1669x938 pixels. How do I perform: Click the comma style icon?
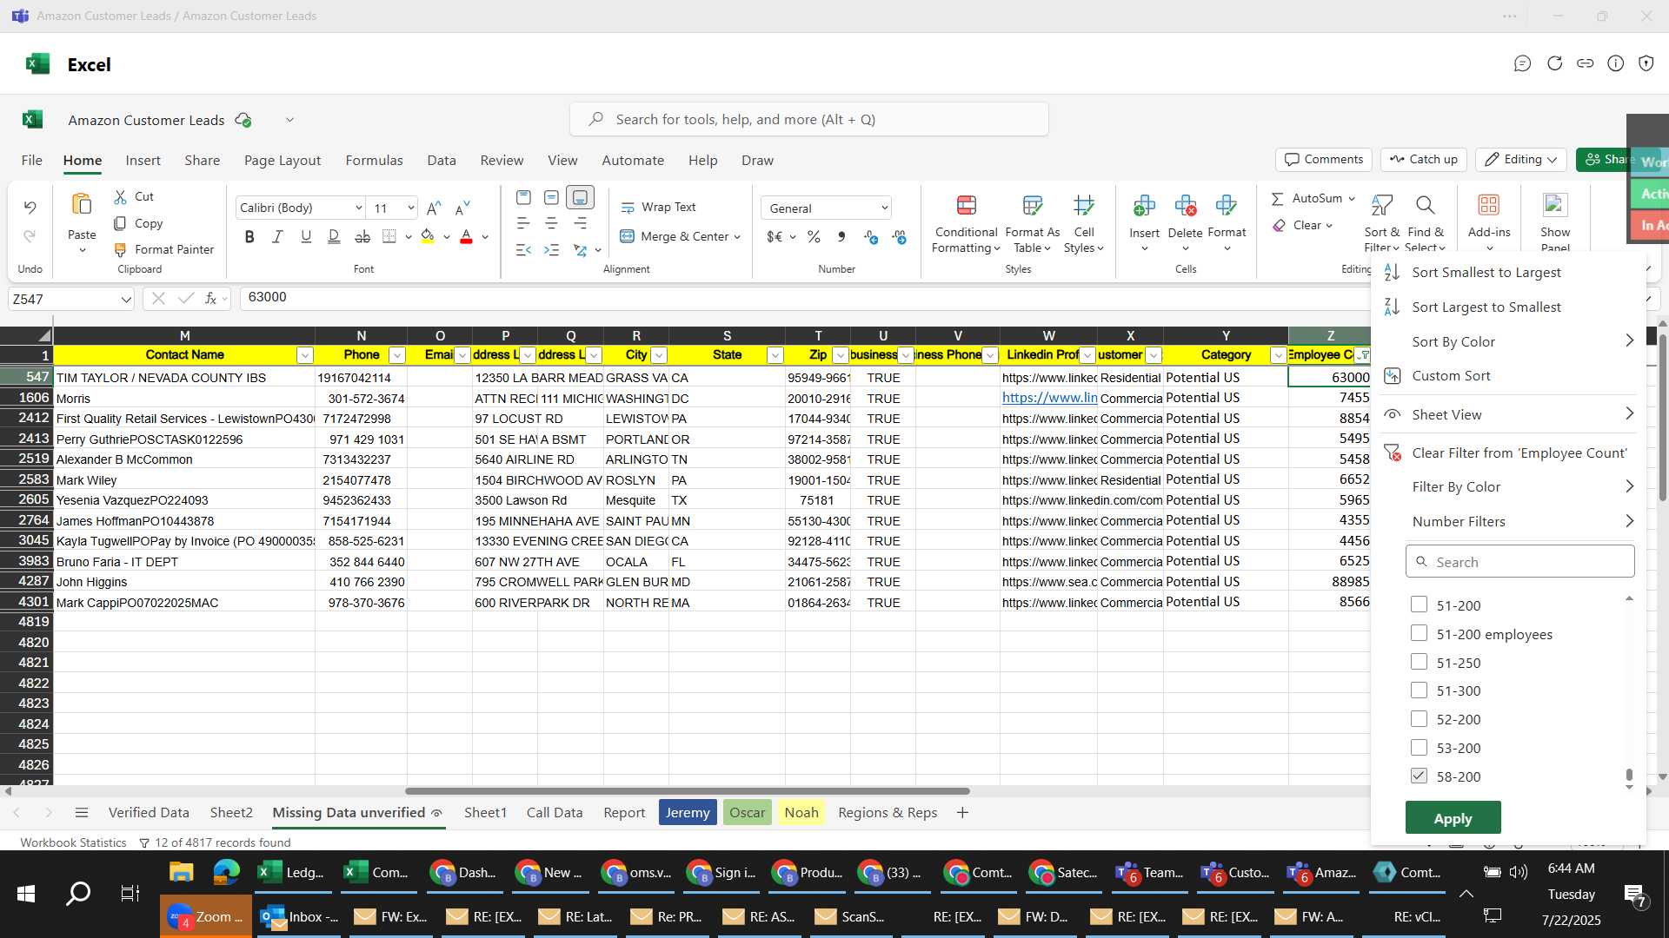[x=841, y=236]
